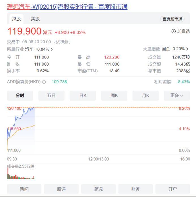
Task: Click the 相对港股 -8.43% value
Action: 183,82
